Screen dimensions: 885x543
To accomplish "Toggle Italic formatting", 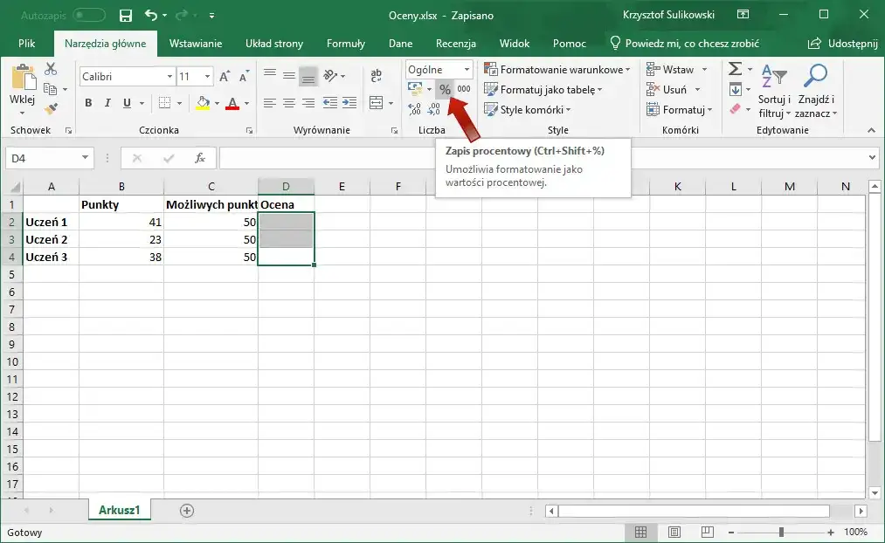I will pos(107,103).
